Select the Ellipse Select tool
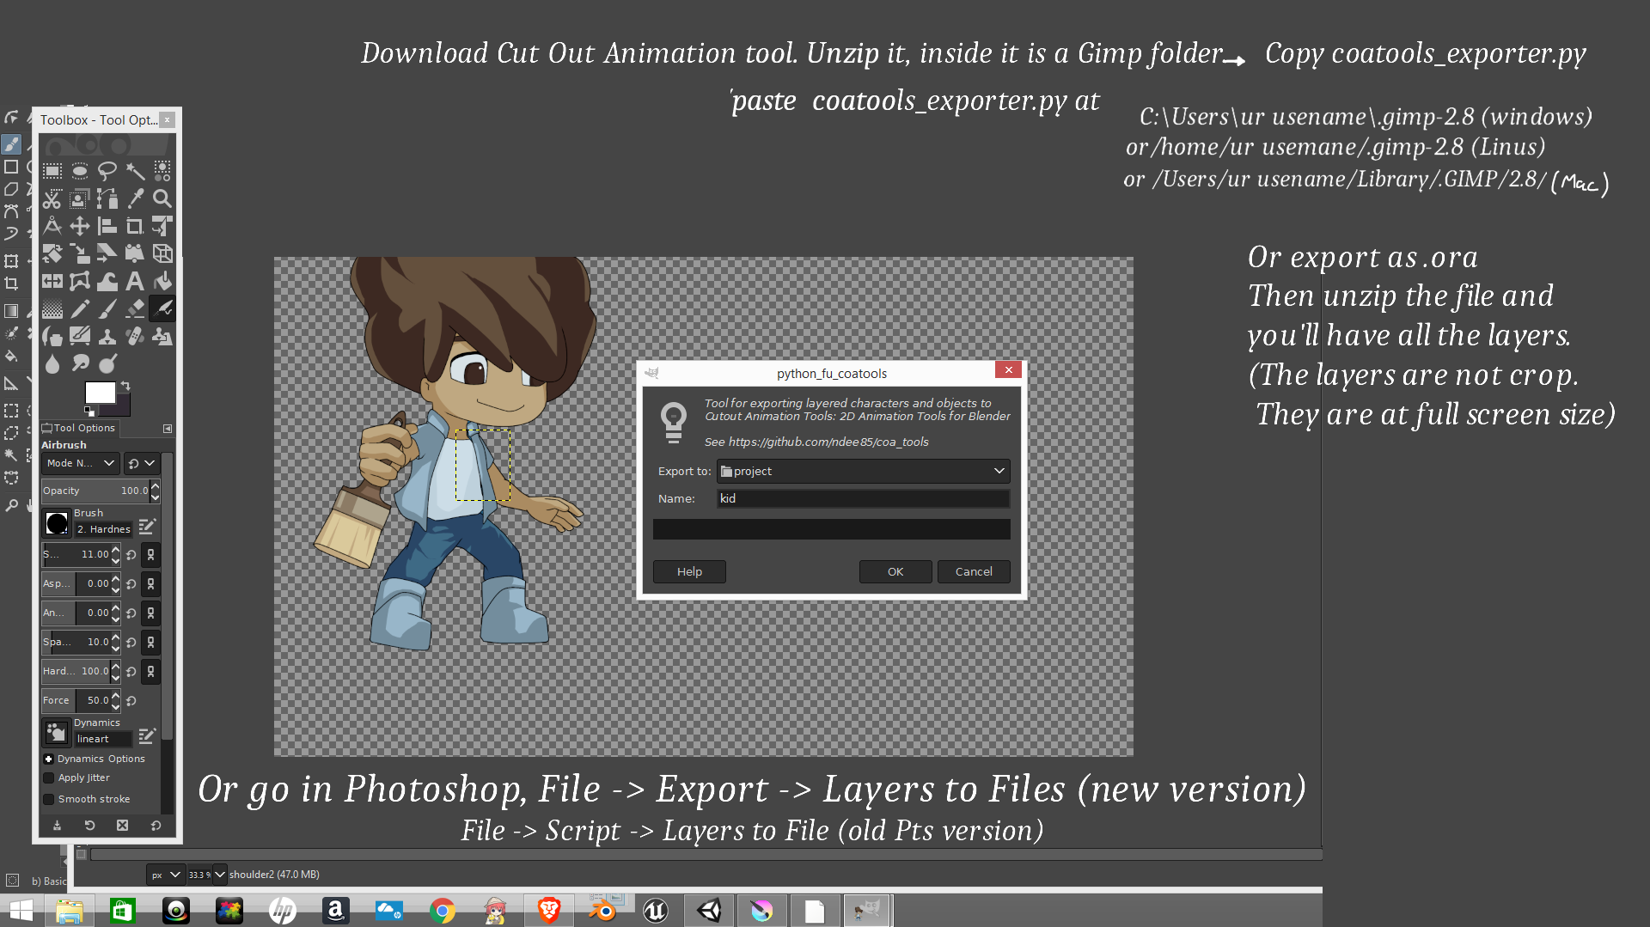 (x=80, y=170)
